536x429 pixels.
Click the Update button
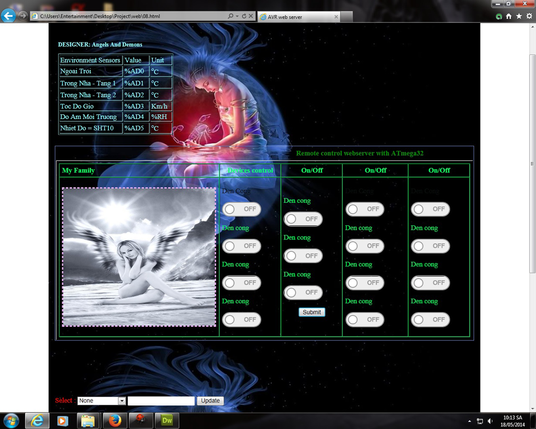pyautogui.click(x=210, y=401)
